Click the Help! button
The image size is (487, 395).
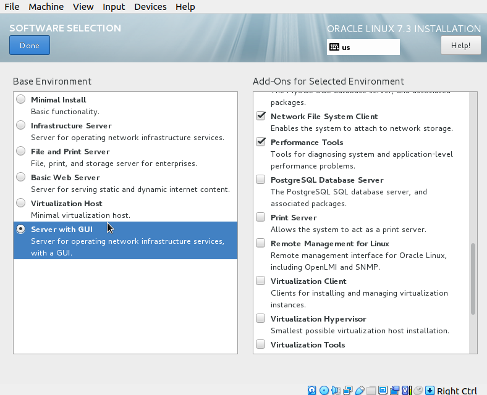(460, 45)
